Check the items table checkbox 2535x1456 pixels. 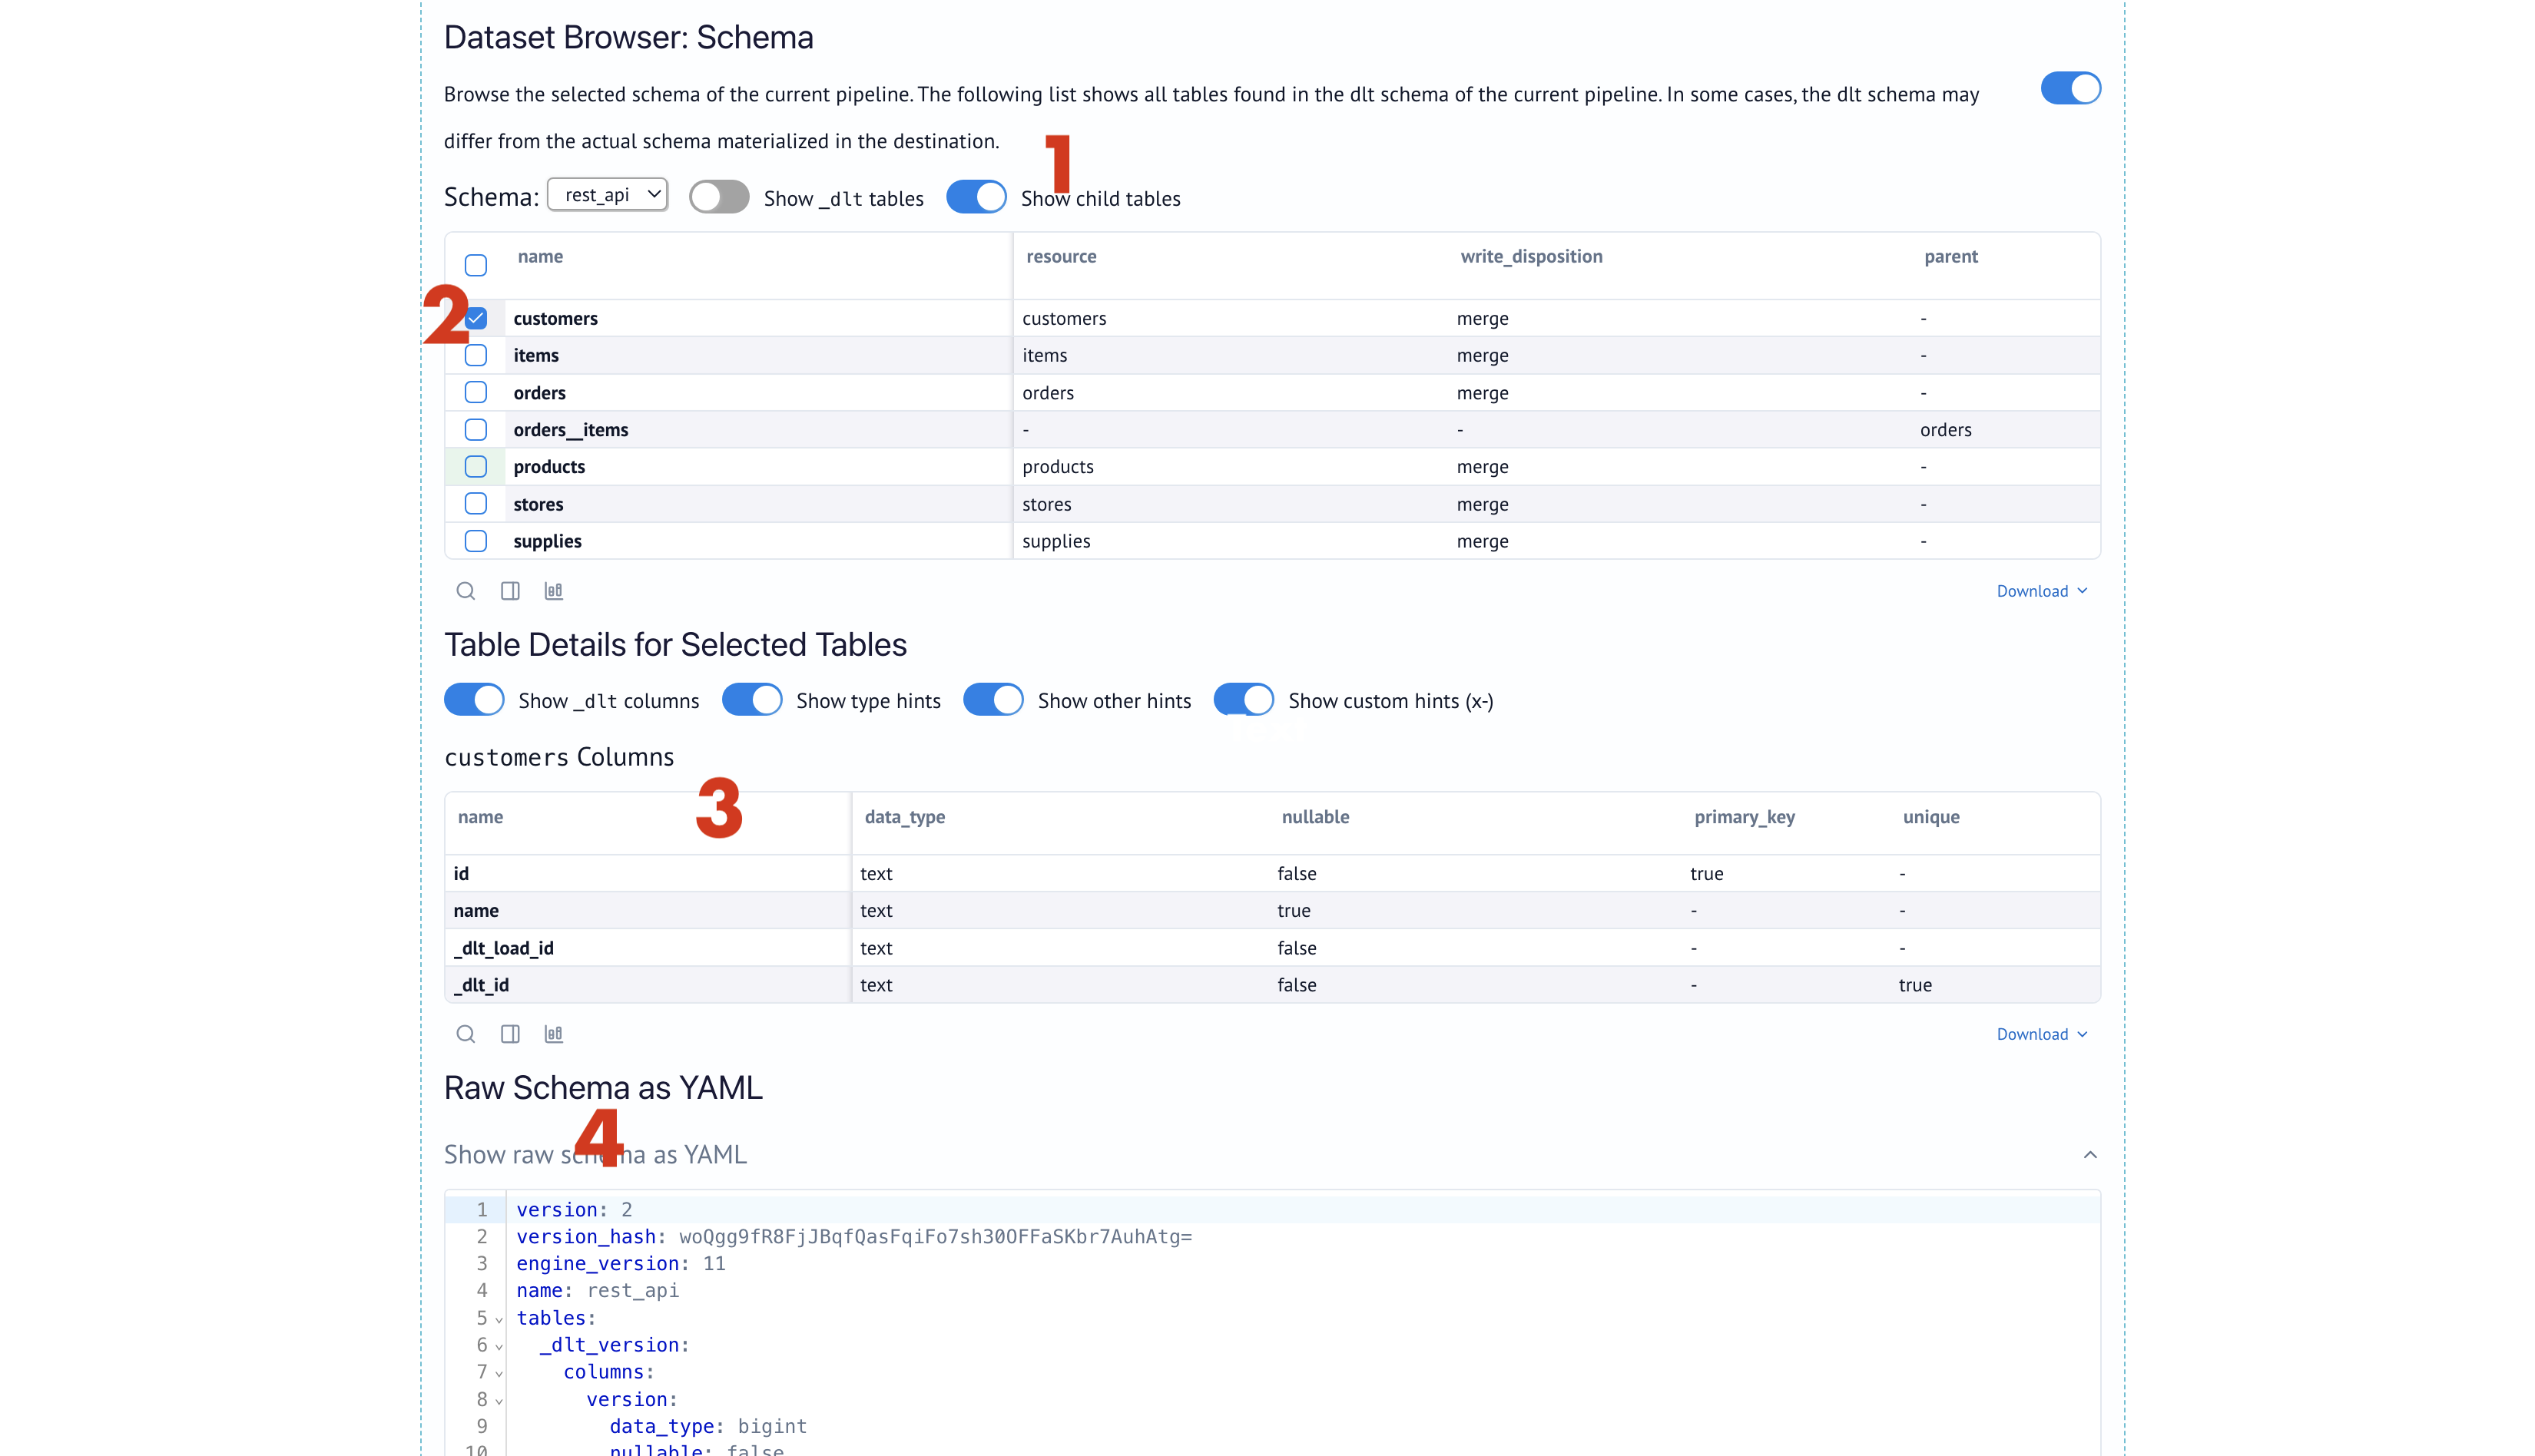click(x=476, y=354)
